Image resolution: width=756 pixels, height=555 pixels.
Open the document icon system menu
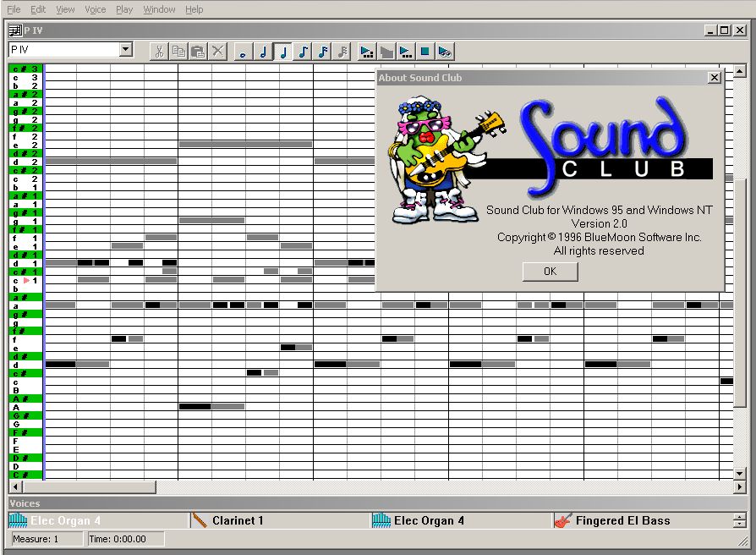point(14,30)
